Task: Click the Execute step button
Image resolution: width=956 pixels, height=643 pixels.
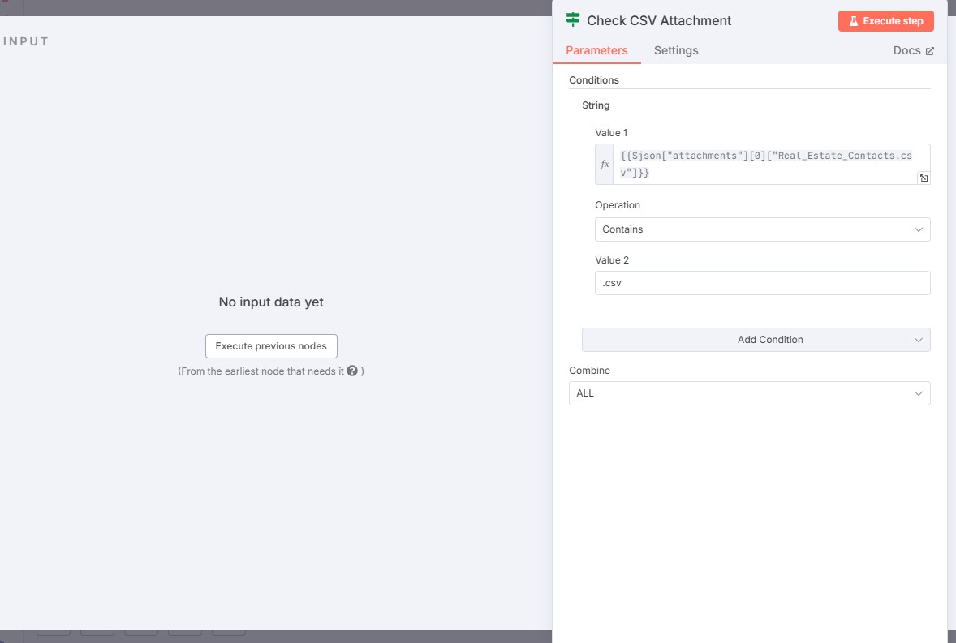Action: coord(885,21)
